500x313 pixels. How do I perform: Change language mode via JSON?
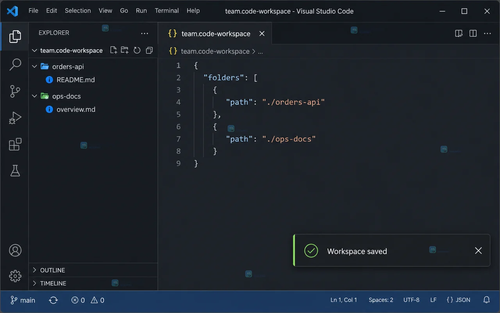459,300
